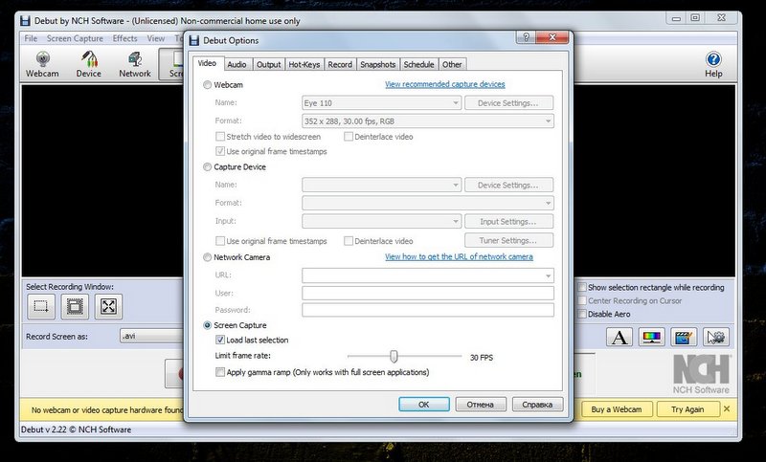Choose window selection recording icon
Screen dimensions: 766x462
coord(75,306)
